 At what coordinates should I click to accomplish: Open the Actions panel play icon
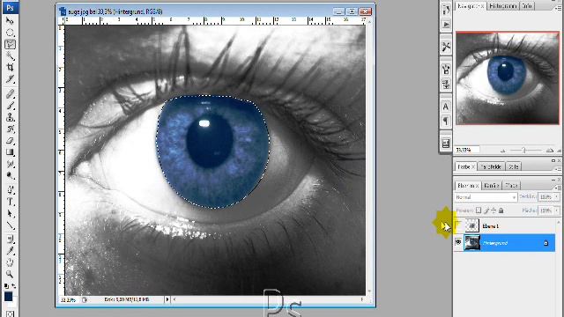click(x=446, y=25)
